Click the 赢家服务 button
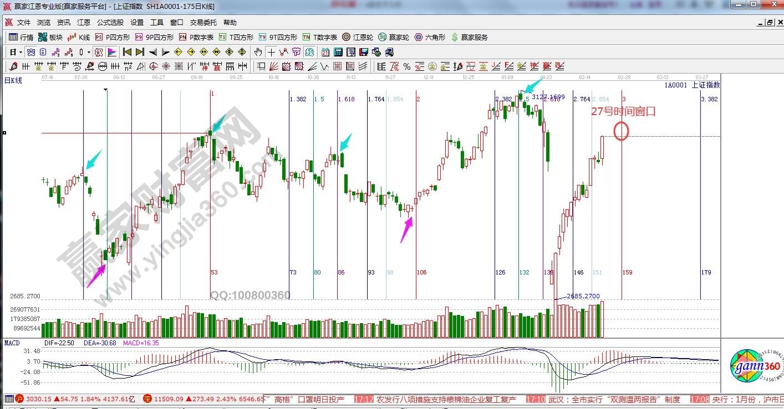Image resolution: width=784 pixels, height=409 pixels. click(x=470, y=37)
